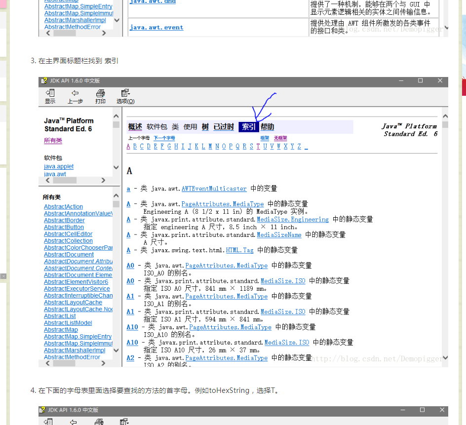Jump to letter Z in the alphabet index
The image size is (466, 425).
(x=299, y=147)
